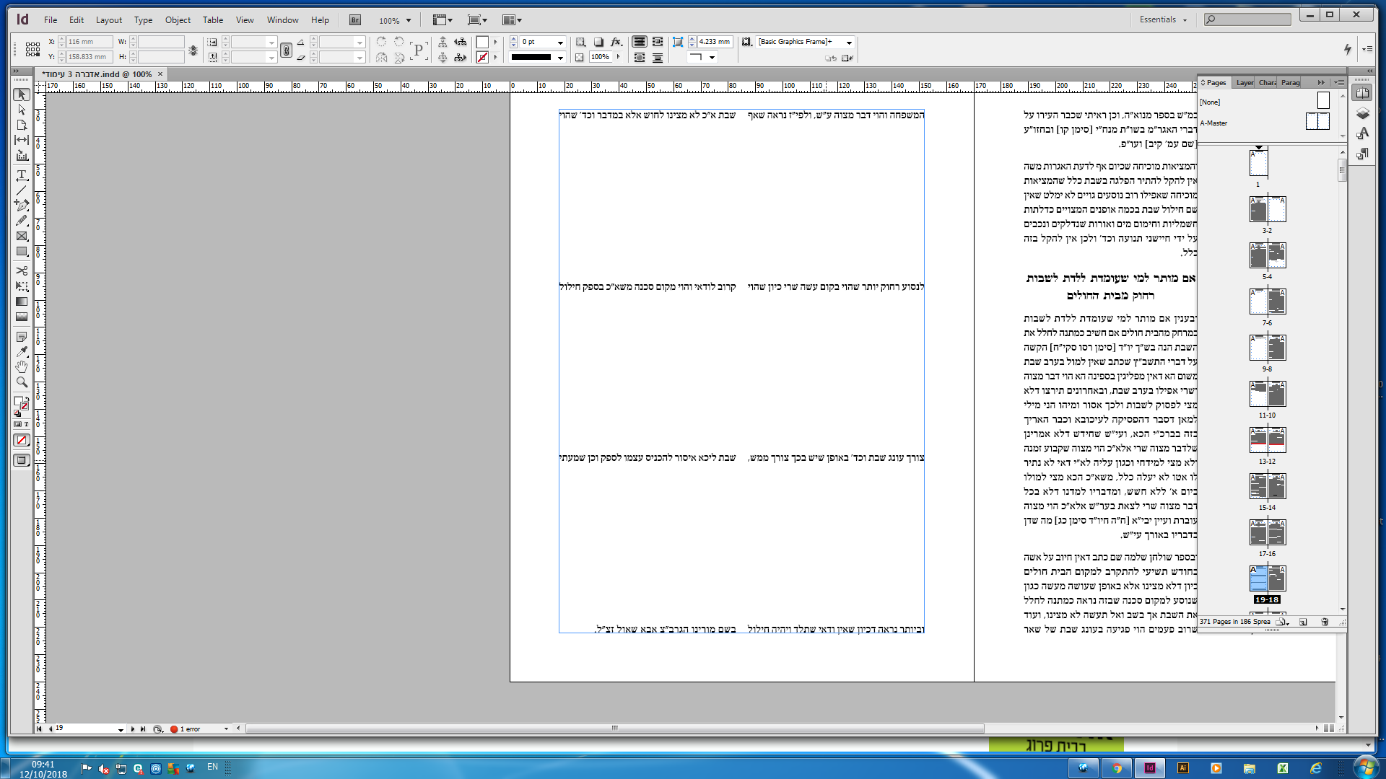Expand the stroke weight dropdown
This screenshot has height=779, width=1386.
(x=560, y=42)
